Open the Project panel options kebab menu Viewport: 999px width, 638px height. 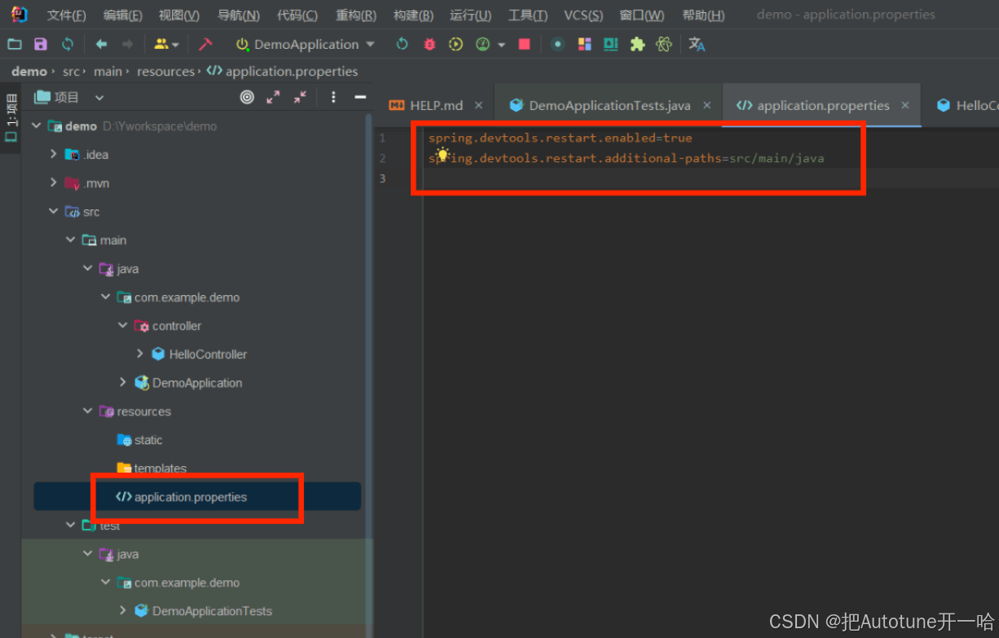pyautogui.click(x=333, y=97)
